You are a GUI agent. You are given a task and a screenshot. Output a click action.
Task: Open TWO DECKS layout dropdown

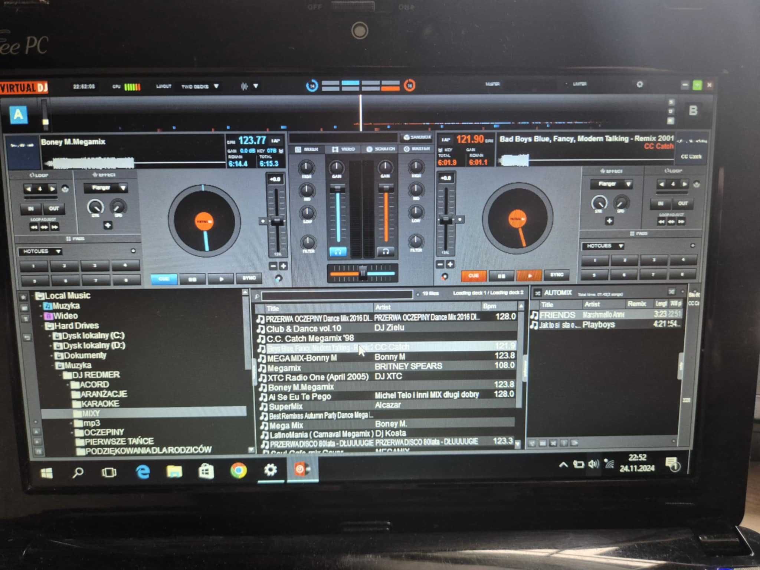point(200,86)
